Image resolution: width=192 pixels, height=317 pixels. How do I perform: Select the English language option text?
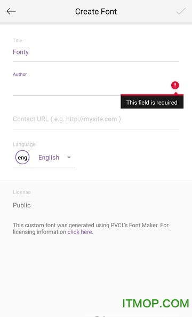click(x=49, y=157)
